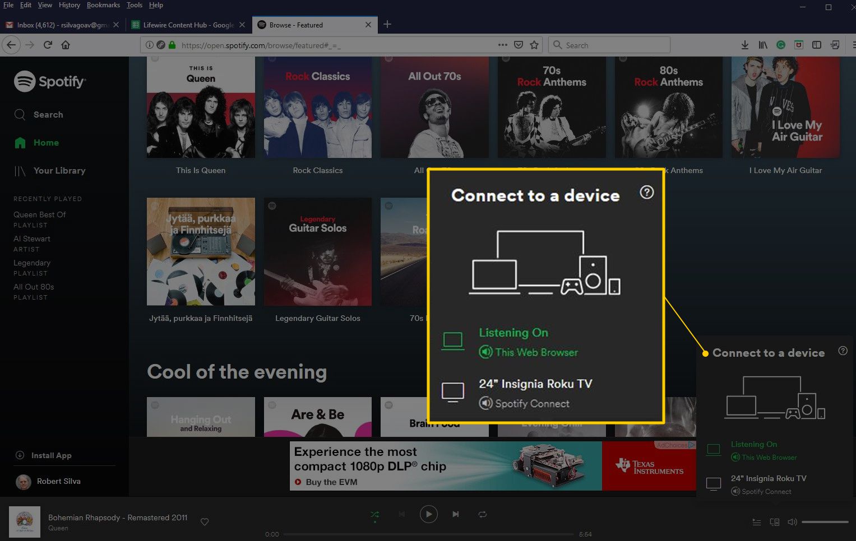Image resolution: width=856 pixels, height=541 pixels.
Task: Open the File menu
Action: (8, 5)
